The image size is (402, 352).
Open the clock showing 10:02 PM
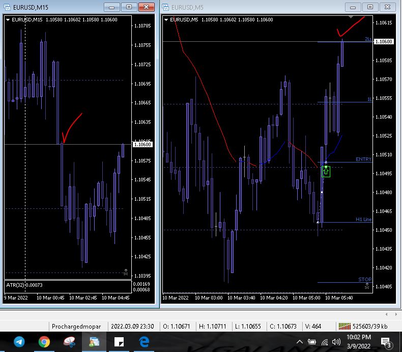click(x=358, y=342)
